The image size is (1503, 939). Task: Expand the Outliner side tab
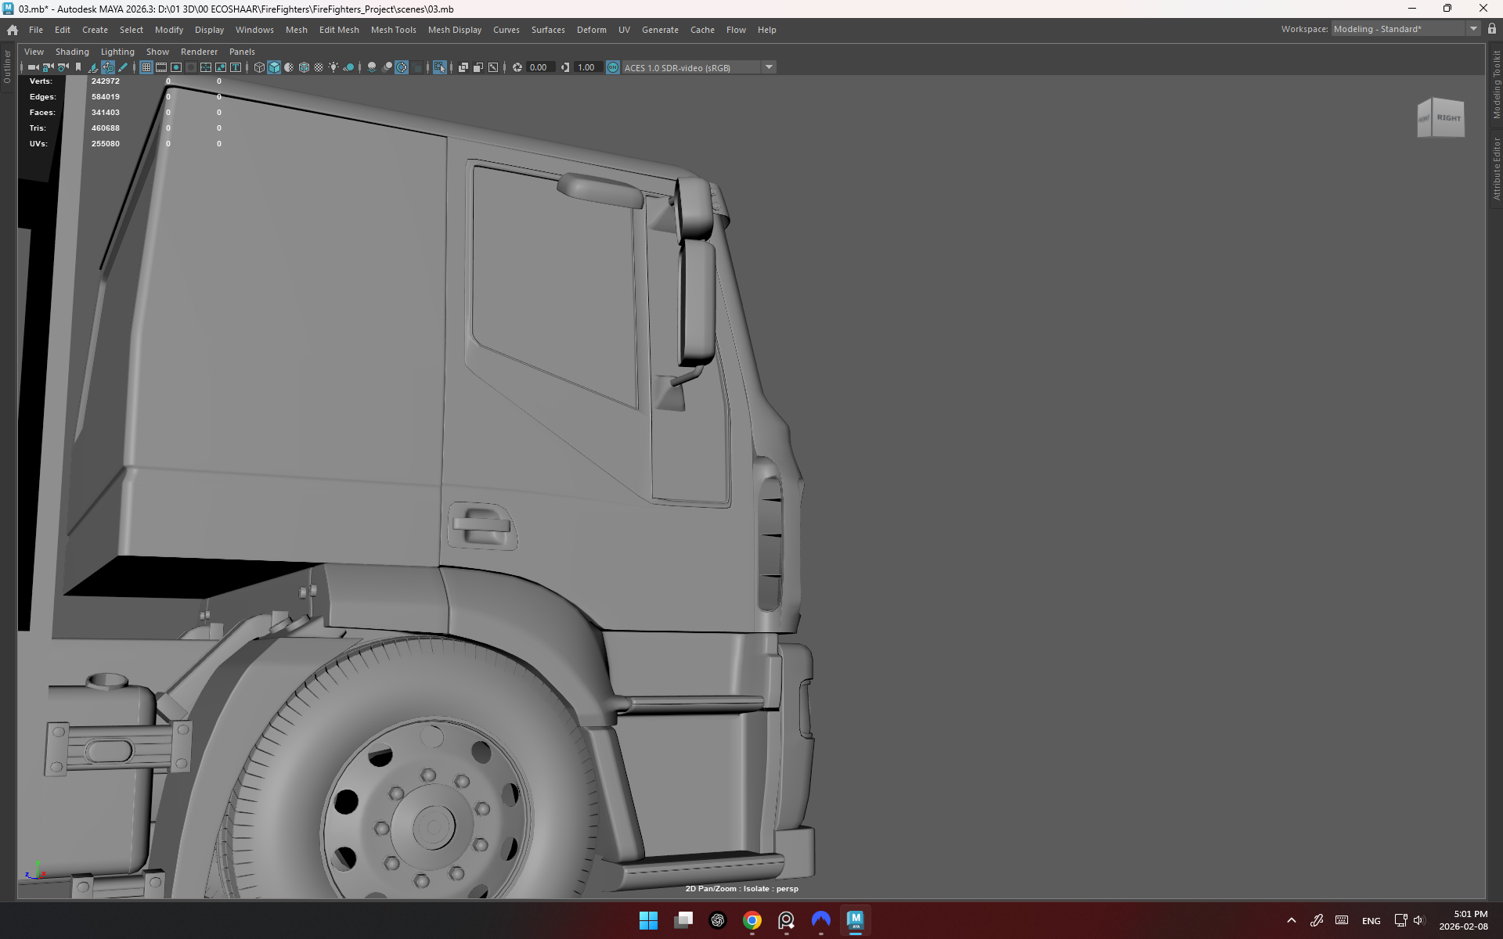pyautogui.click(x=7, y=67)
